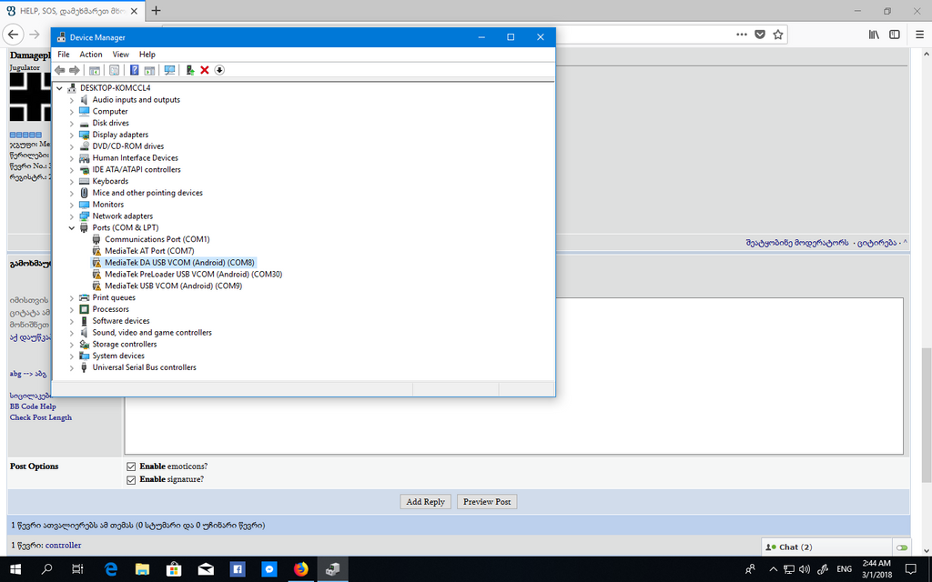Open the Windows Start menu
Viewport: 932px width, 582px height.
pyautogui.click(x=15, y=569)
